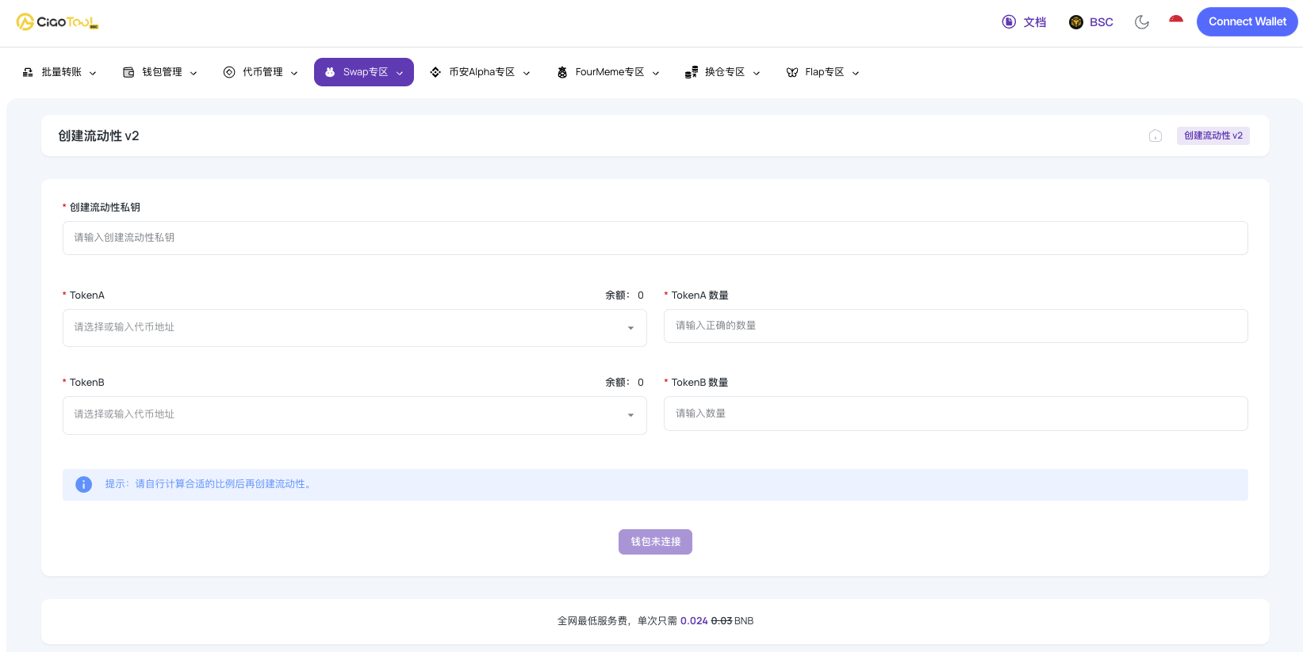Click the home breadcrumb icon
The width and height of the screenshot is (1303, 652).
coord(1155,135)
